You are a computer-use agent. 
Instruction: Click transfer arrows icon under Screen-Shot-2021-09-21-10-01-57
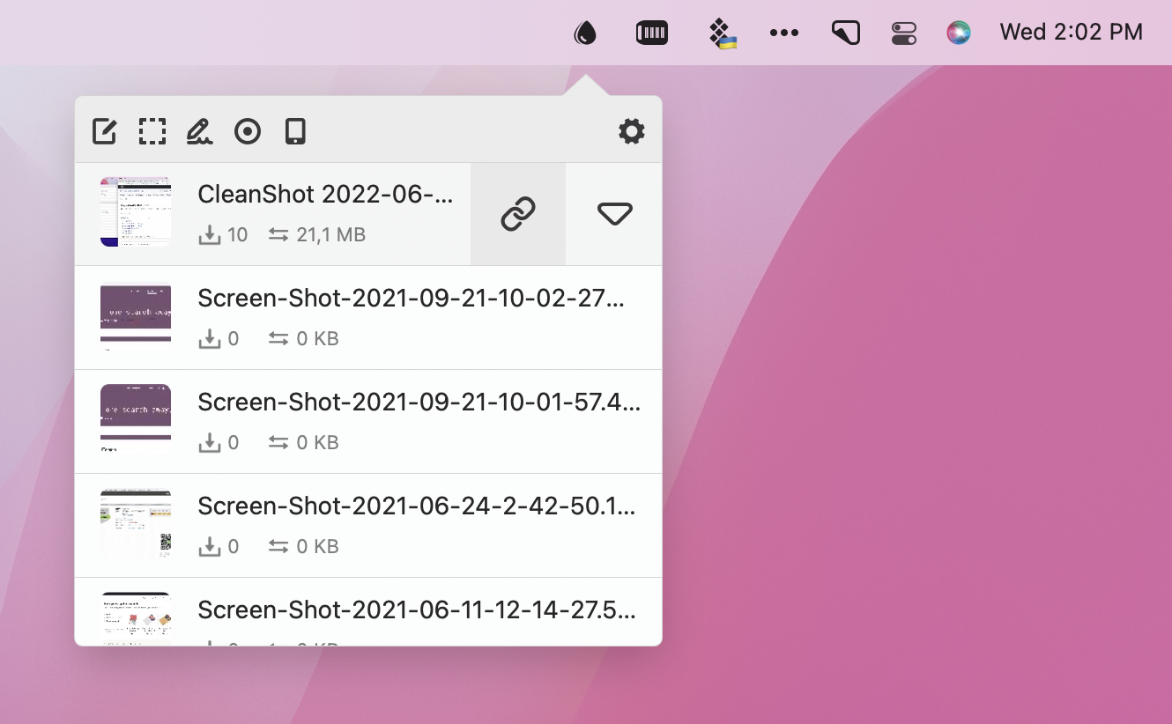(x=278, y=442)
